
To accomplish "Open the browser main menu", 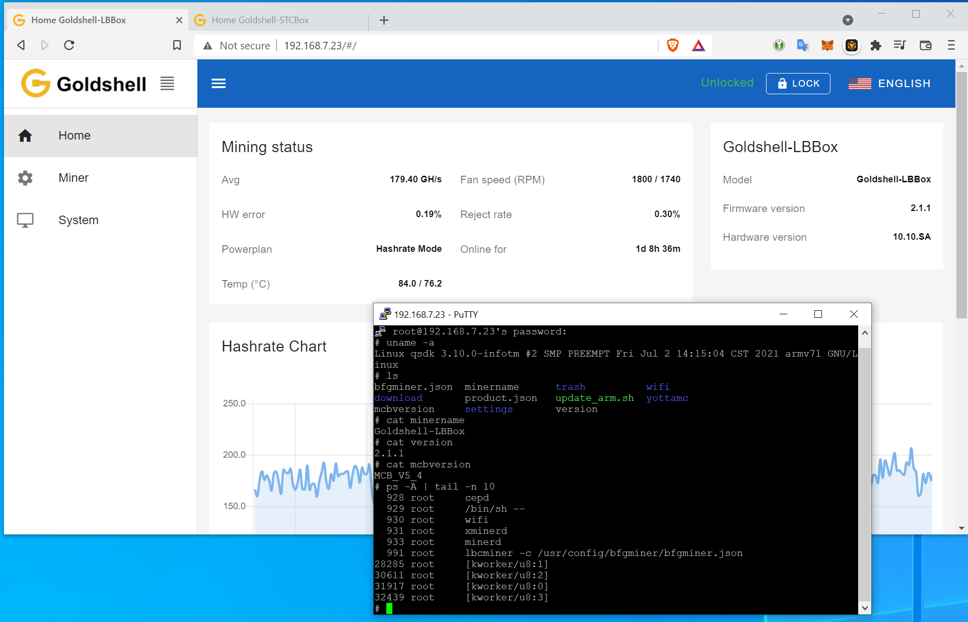I will pos(951,45).
